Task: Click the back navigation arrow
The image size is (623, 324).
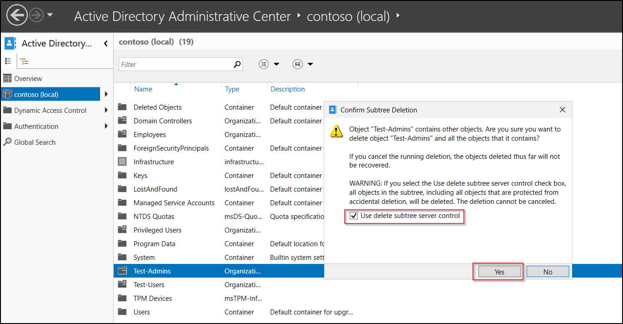Action: pyautogui.click(x=16, y=15)
